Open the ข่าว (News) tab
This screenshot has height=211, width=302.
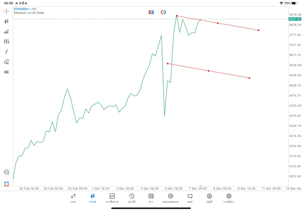[151, 198]
